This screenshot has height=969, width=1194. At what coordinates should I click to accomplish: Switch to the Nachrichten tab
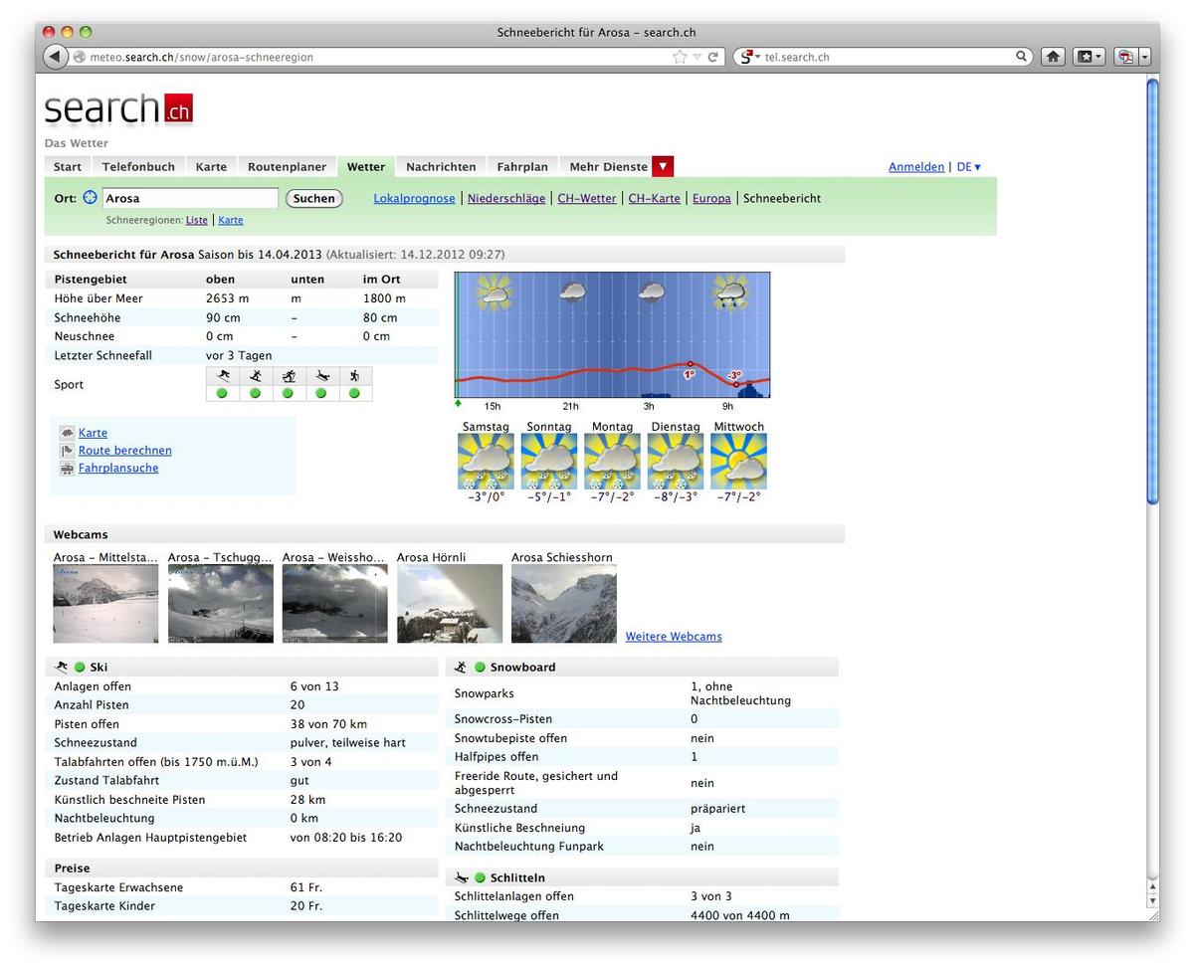pos(442,167)
